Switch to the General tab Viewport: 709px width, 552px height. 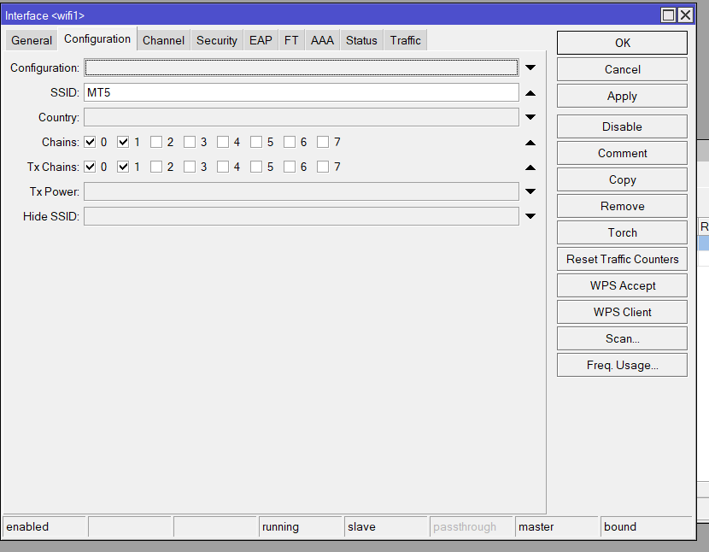(x=32, y=40)
